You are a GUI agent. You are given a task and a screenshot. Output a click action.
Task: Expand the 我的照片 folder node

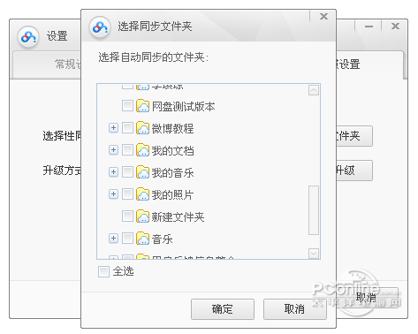113,194
